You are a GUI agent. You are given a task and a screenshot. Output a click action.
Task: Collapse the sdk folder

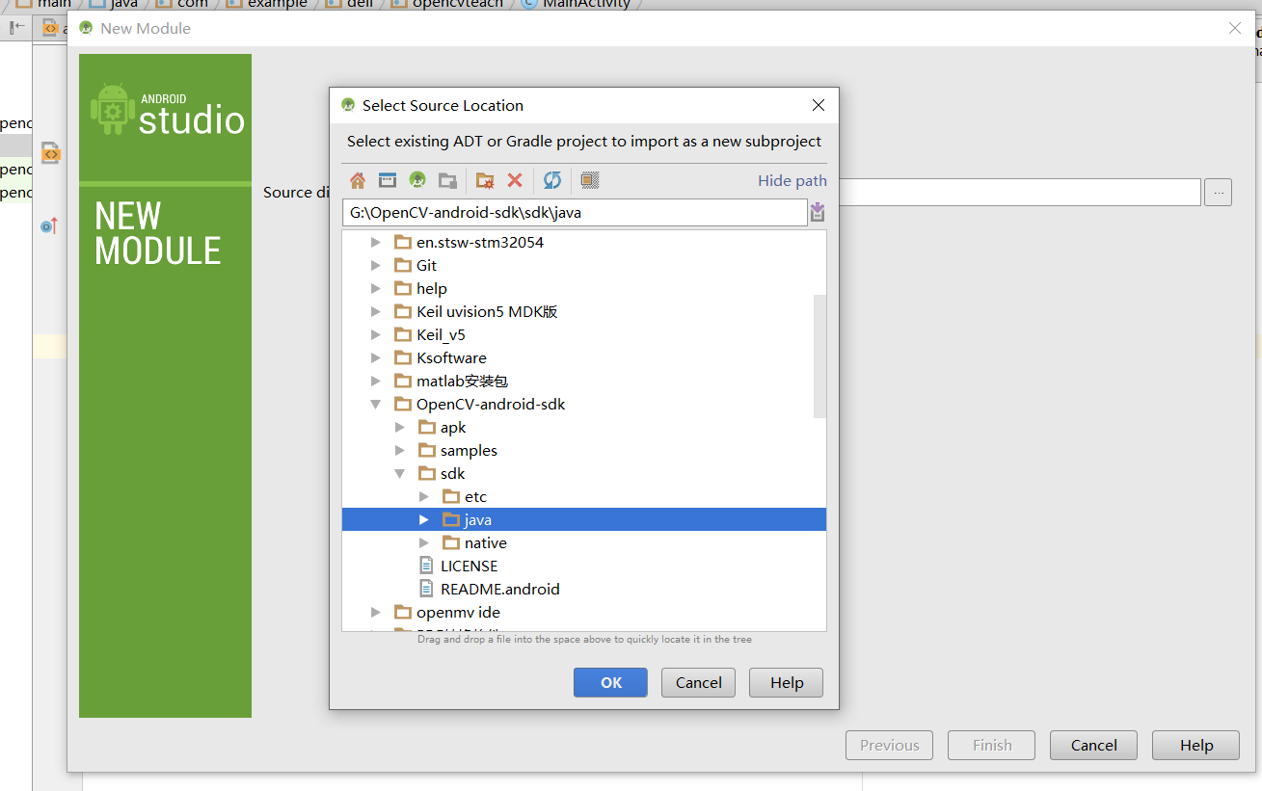tap(400, 474)
